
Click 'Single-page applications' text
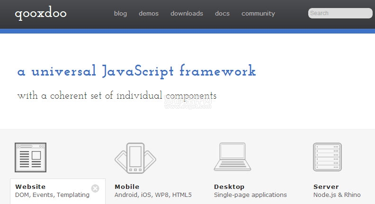(x=250, y=195)
